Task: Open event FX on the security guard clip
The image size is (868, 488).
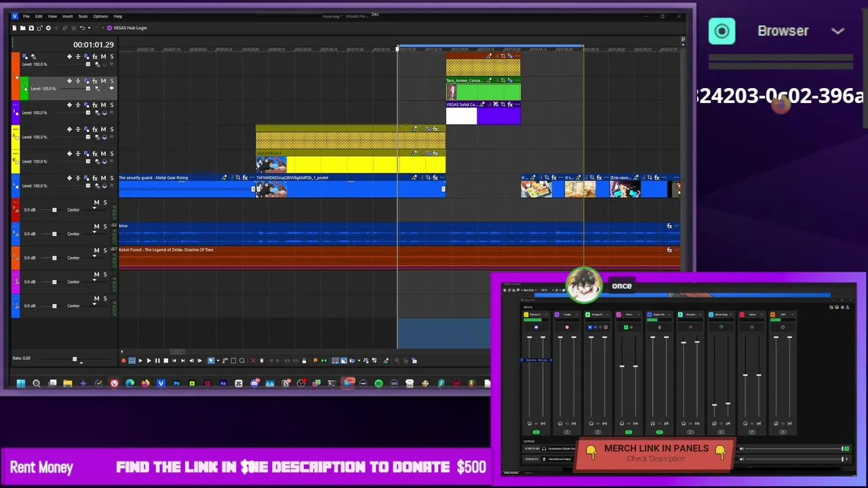Action: 245,178
